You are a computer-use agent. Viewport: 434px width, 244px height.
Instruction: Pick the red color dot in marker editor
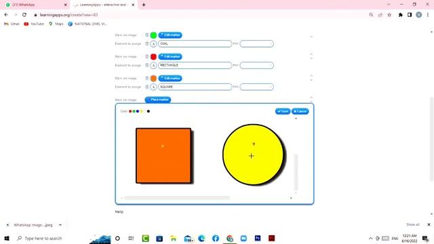point(130,111)
